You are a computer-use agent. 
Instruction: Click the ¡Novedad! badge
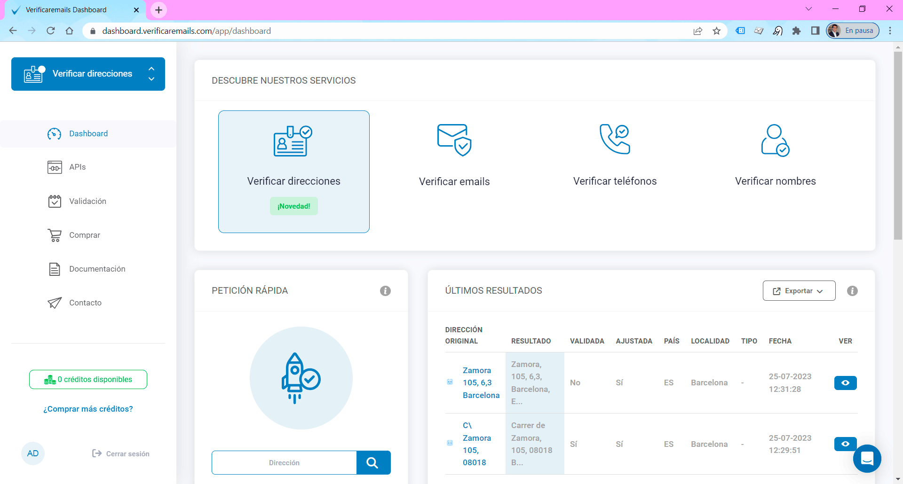coord(294,206)
